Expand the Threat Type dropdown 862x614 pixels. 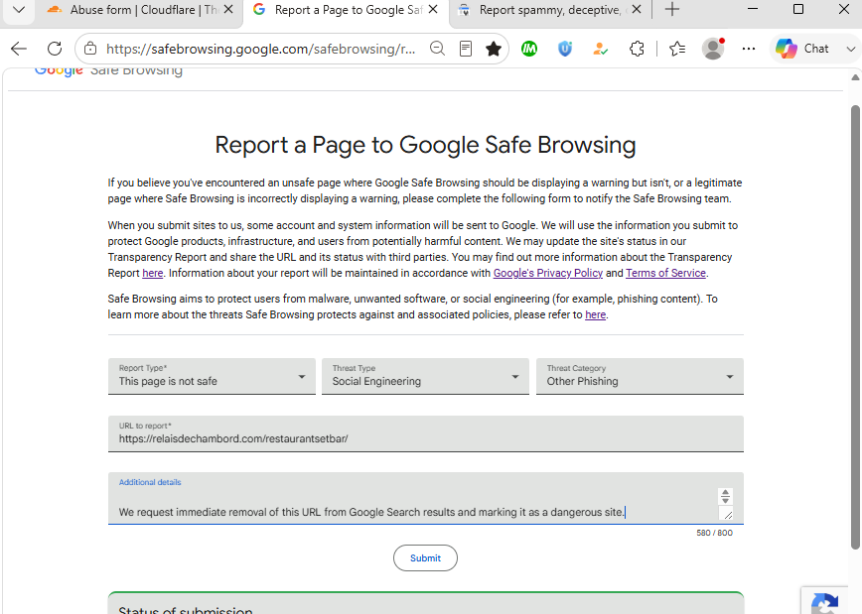pos(425,376)
